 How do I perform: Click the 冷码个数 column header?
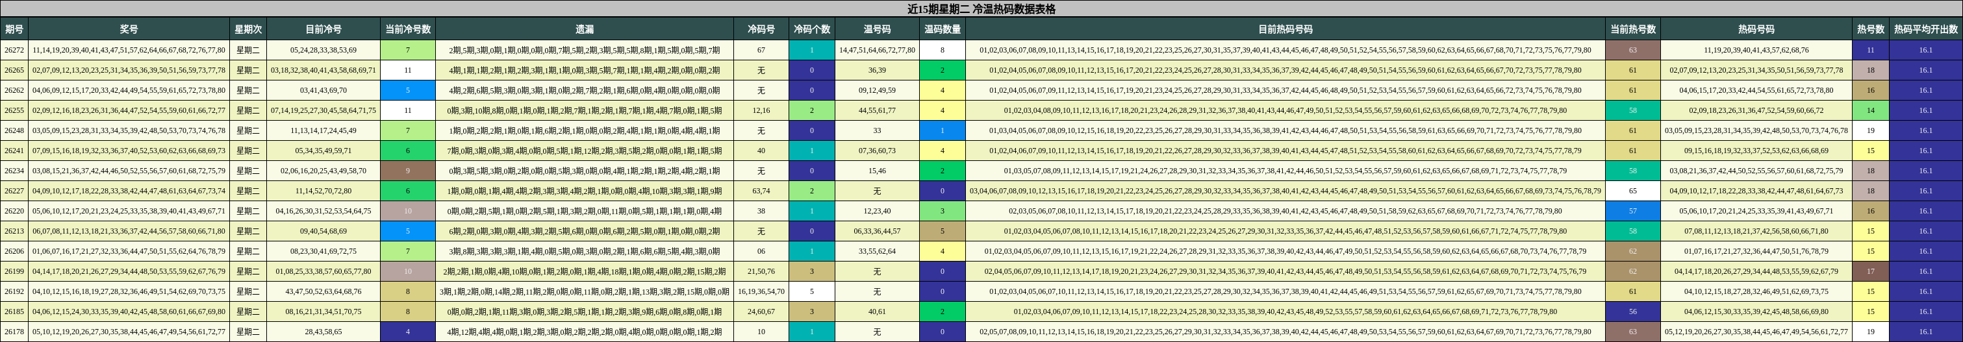point(811,29)
